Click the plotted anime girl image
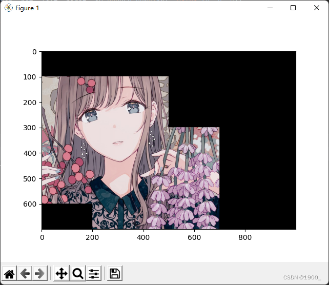 pos(169,140)
